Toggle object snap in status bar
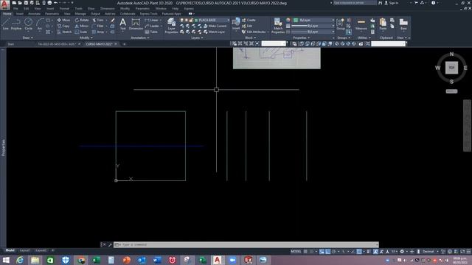 pos(359,252)
